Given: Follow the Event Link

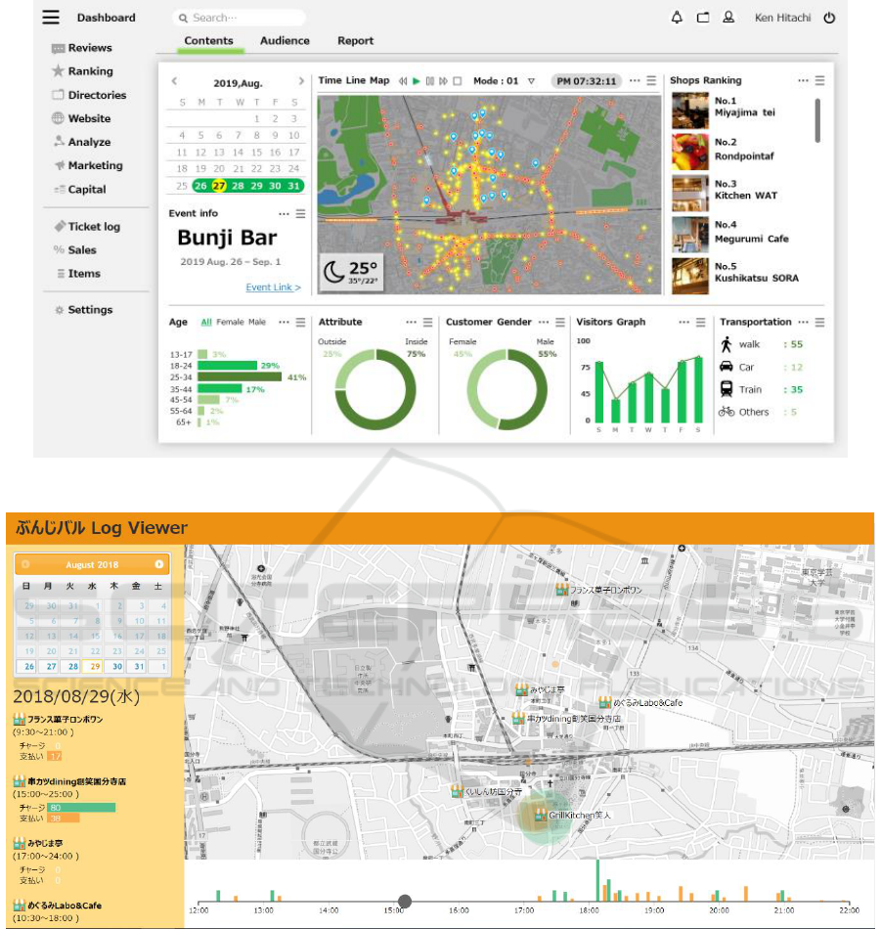Looking at the screenshot, I should click(x=273, y=288).
